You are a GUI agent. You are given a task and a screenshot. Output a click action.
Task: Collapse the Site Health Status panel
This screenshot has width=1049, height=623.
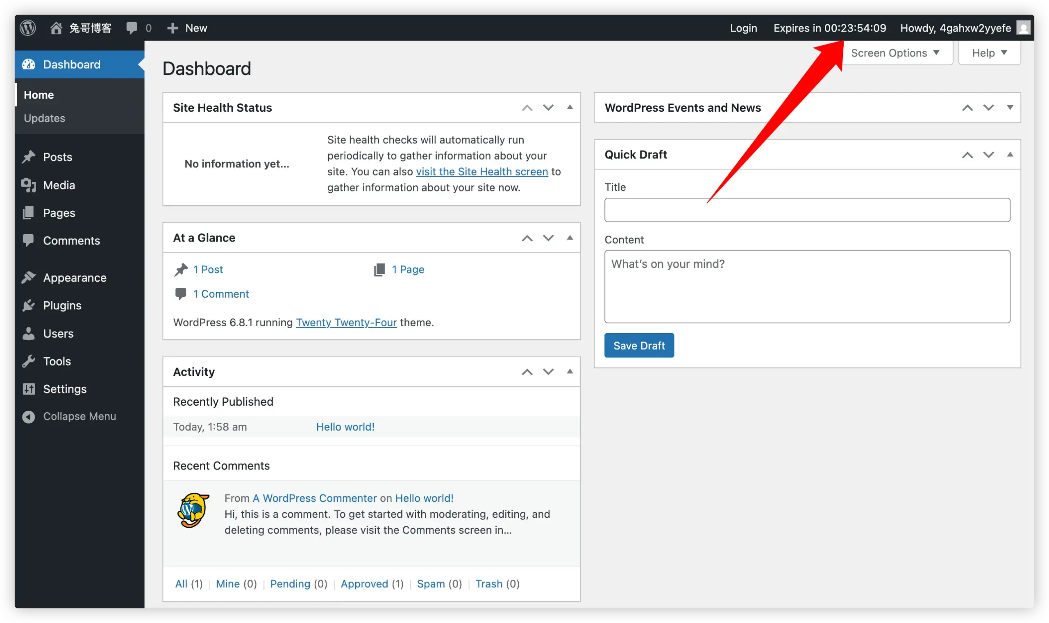pos(570,108)
